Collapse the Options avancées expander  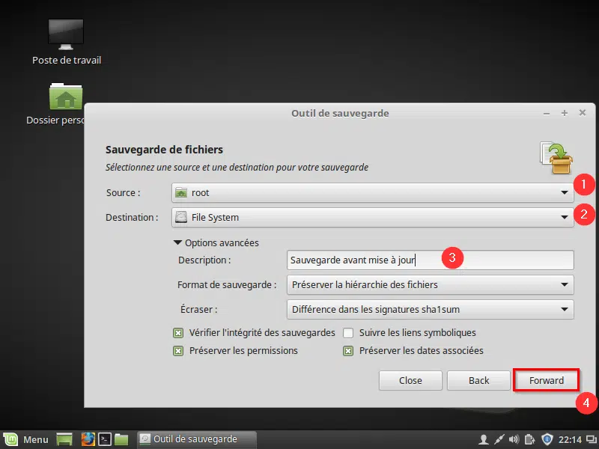(x=216, y=242)
